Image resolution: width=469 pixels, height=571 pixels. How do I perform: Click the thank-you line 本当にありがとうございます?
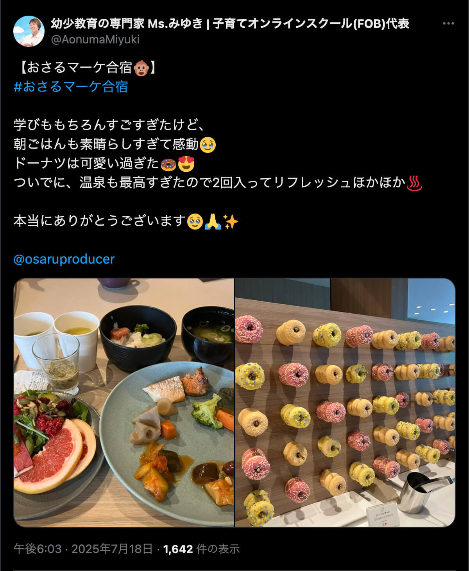(x=99, y=221)
